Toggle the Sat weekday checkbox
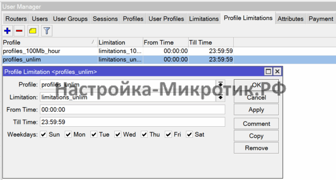 click(x=189, y=134)
